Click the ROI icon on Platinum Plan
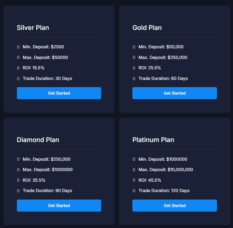The image size is (233, 228). (133, 180)
